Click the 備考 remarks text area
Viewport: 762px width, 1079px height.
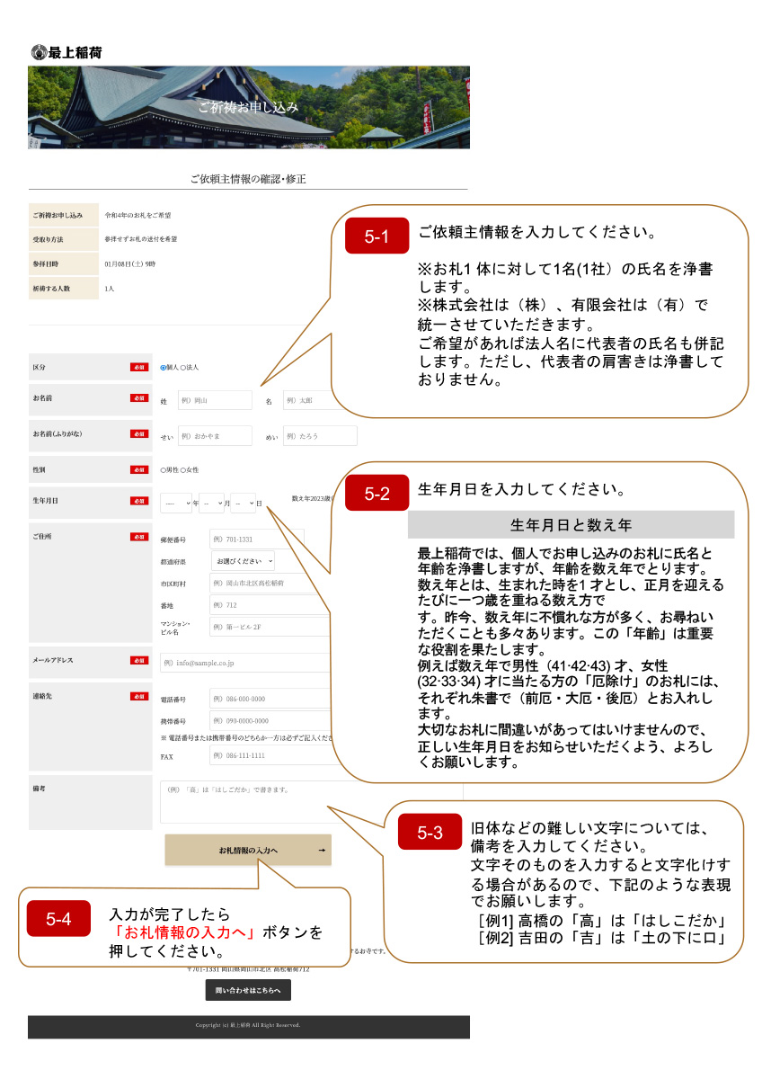point(252,802)
